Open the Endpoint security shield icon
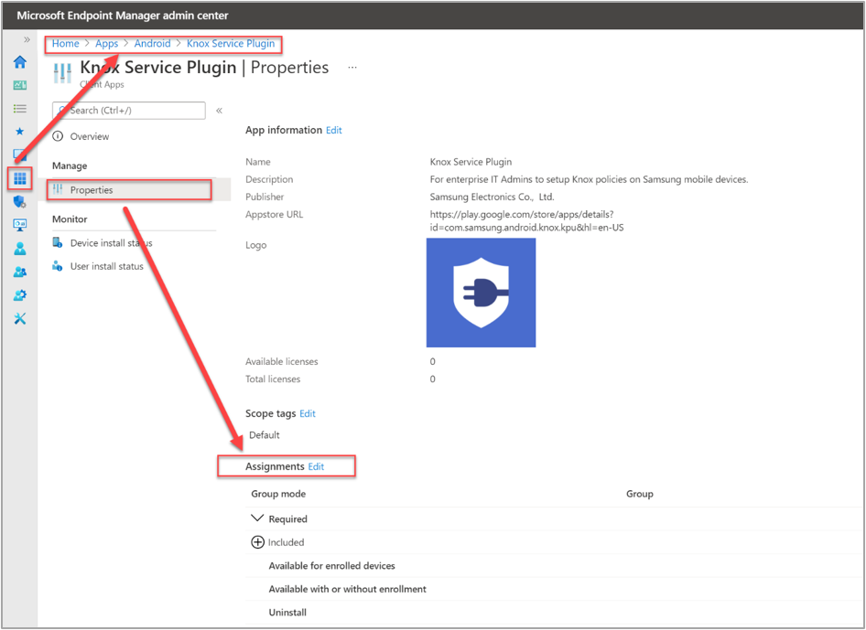 click(x=20, y=202)
